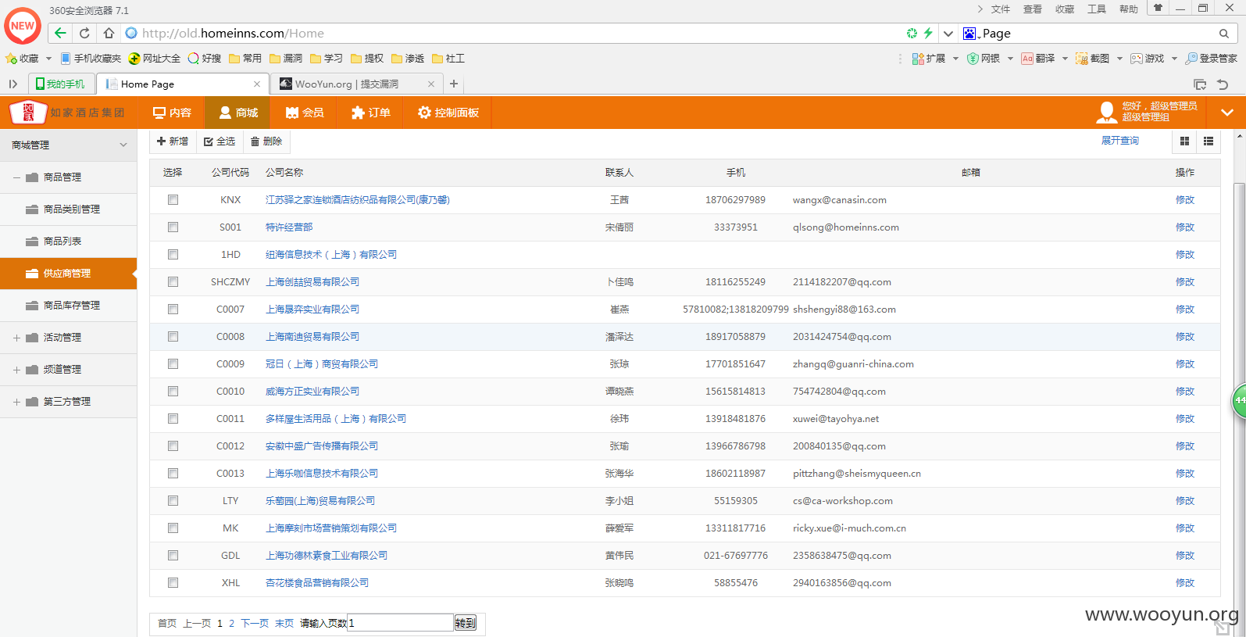Check the LTY row checkbox
This screenshot has height=637, width=1246.
pos(173,501)
